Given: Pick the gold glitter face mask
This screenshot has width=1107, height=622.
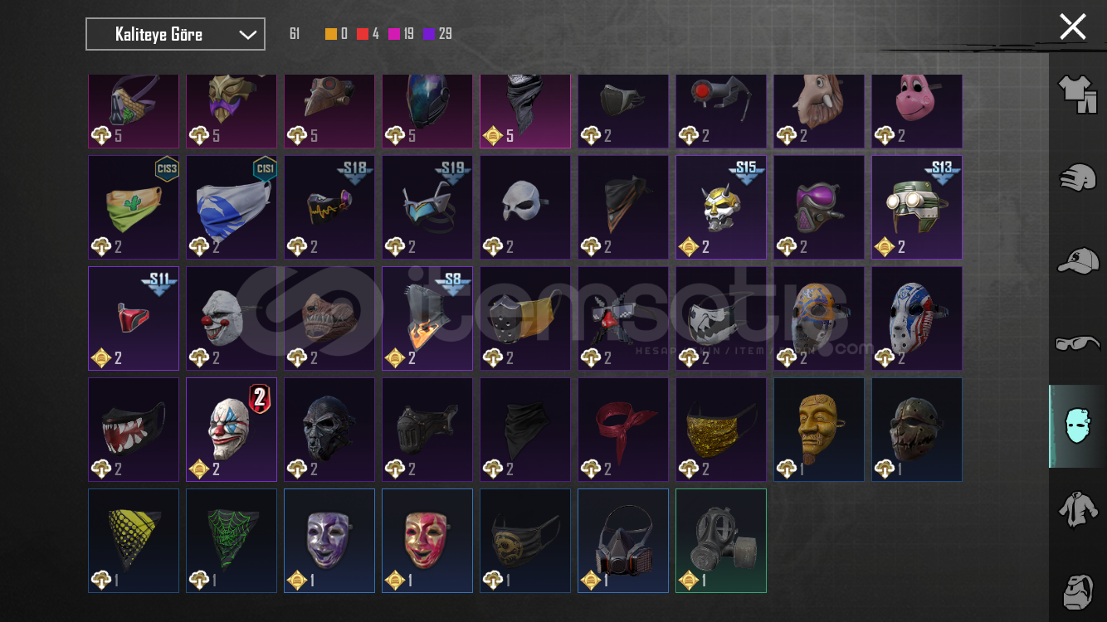Looking at the screenshot, I should point(721,430).
